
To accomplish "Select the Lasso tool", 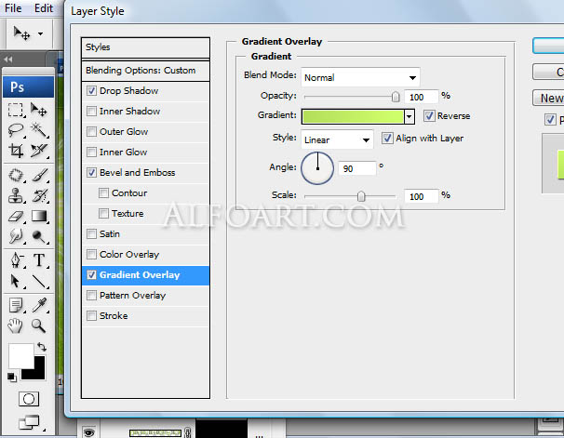I will [16, 130].
